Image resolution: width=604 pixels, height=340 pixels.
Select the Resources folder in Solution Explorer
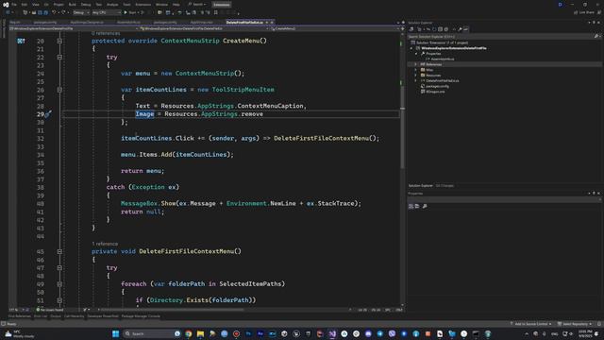pyautogui.click(x=433, y=76)
